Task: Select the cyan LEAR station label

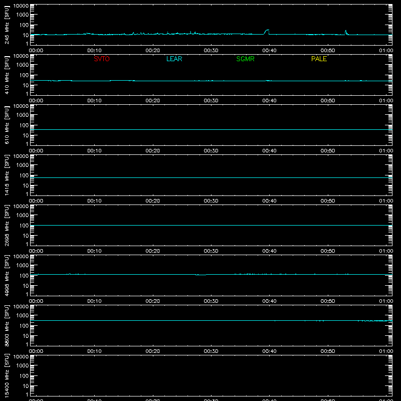Action: (x=174, y=59)
